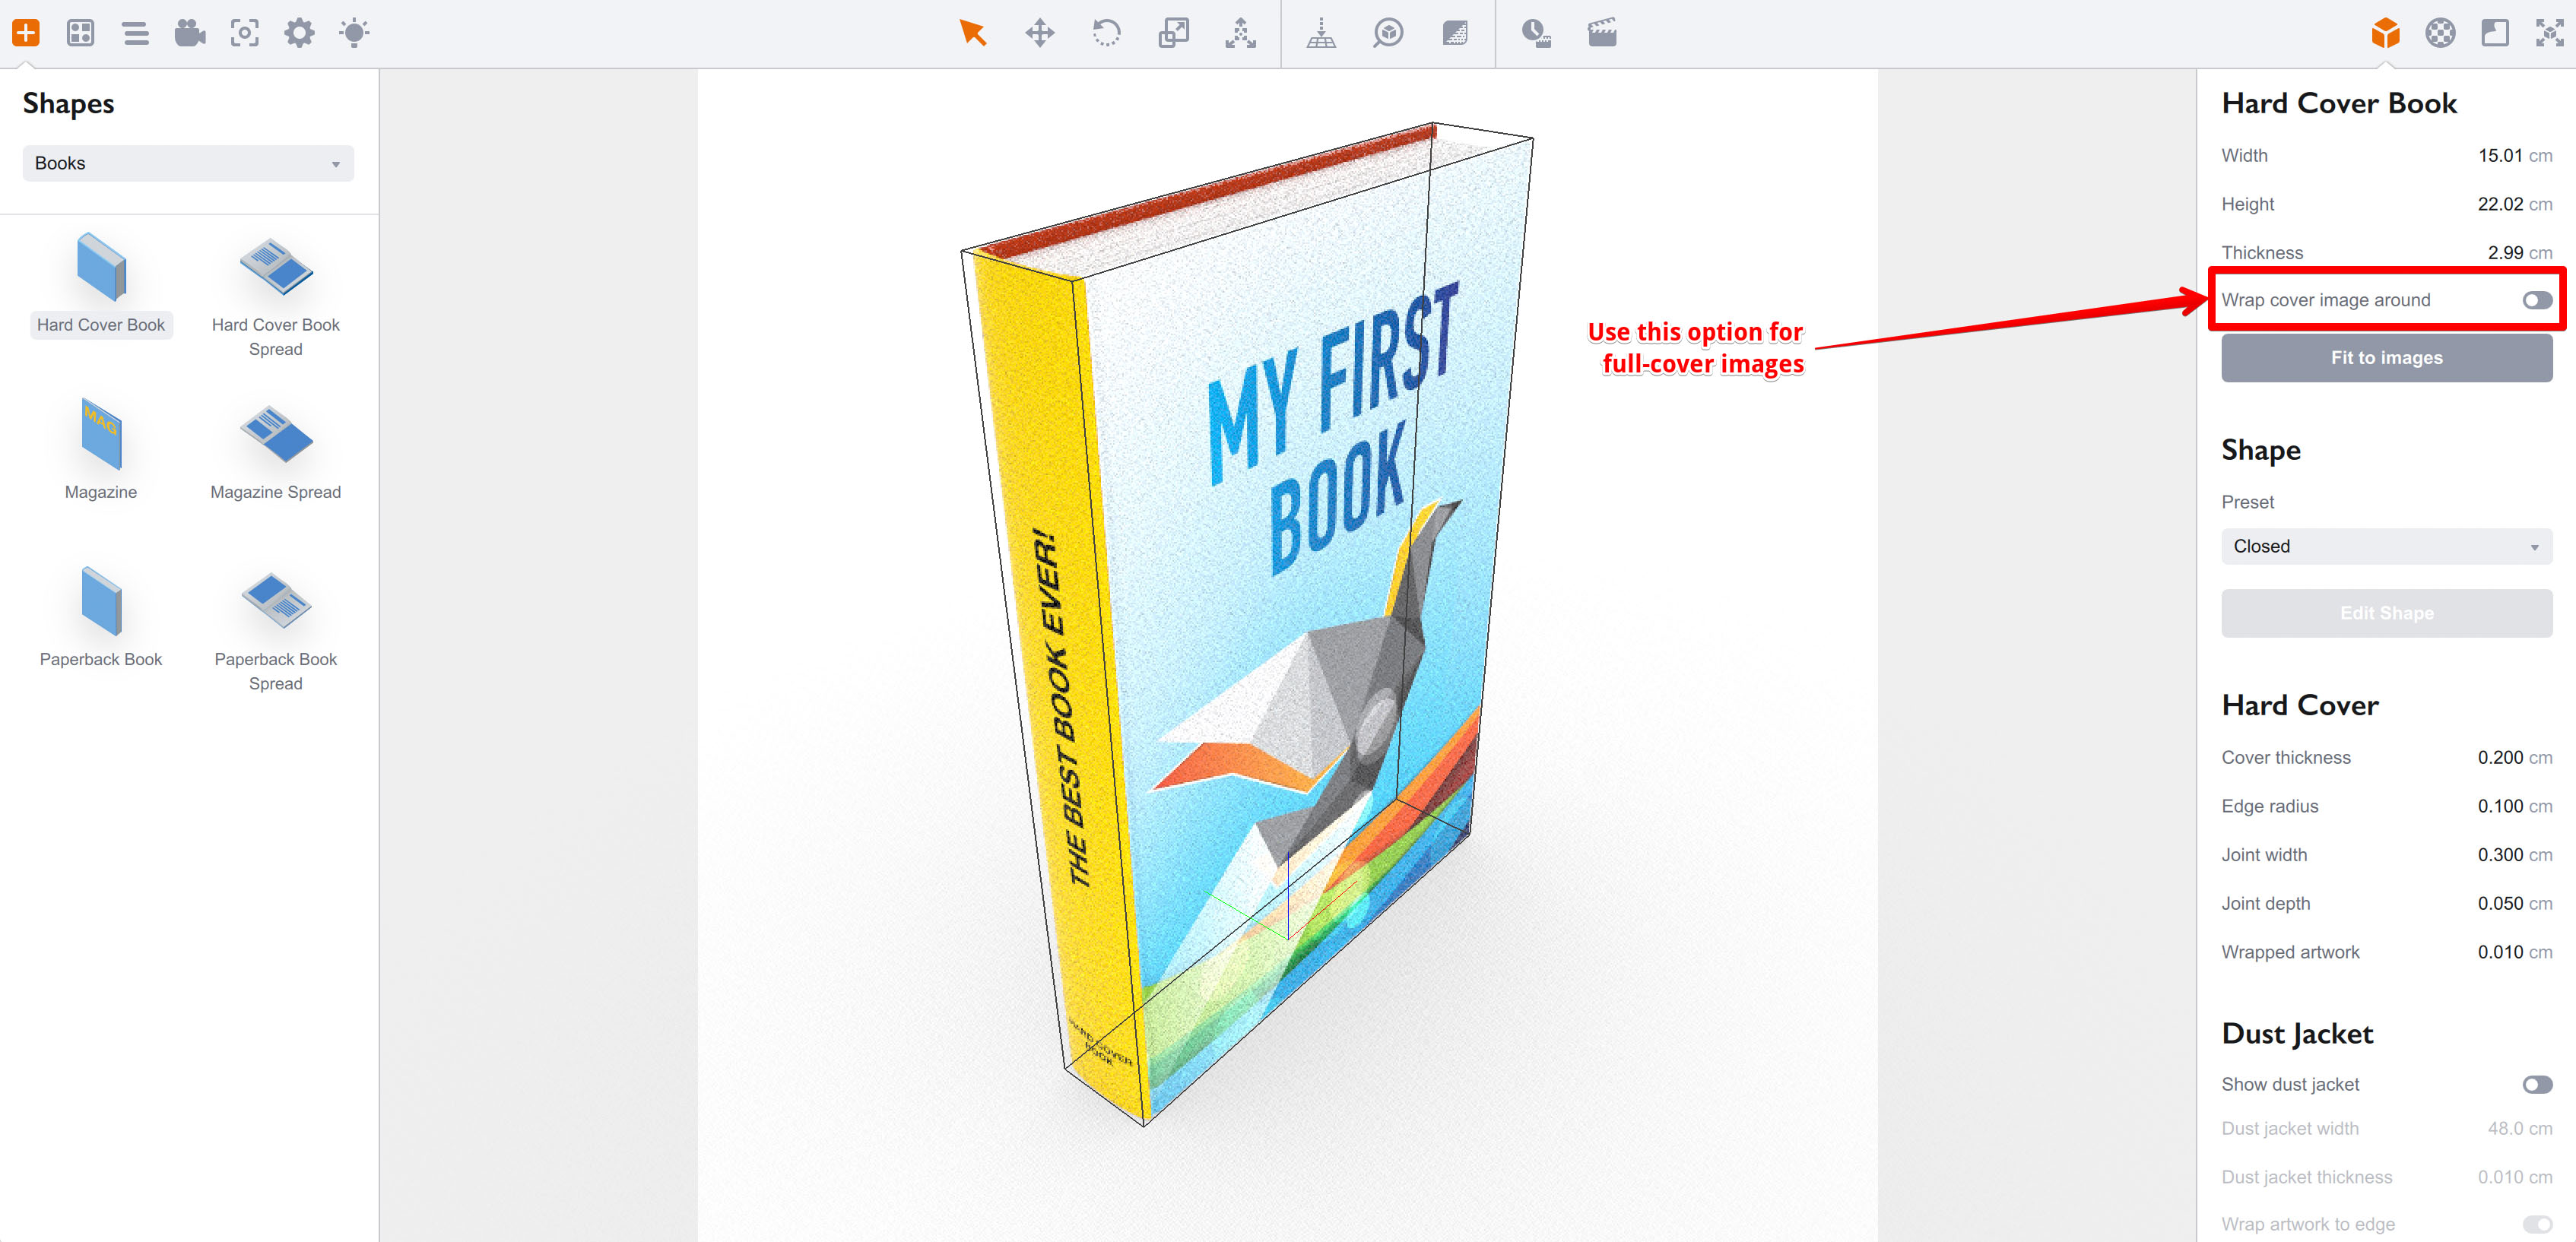The width and height of the screenshot is (2576, 1242).
Task: Open the materials (checkered sphere) panel
Action: [x=2440, y=33]
